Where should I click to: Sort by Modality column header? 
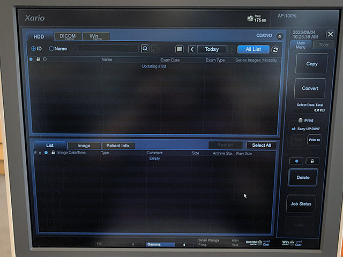click(270, 61)
